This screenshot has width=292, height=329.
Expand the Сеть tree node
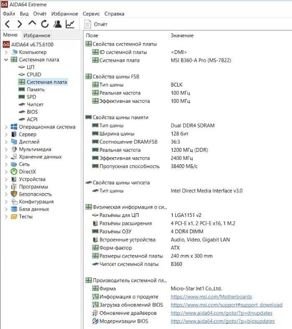coord(6,164)
